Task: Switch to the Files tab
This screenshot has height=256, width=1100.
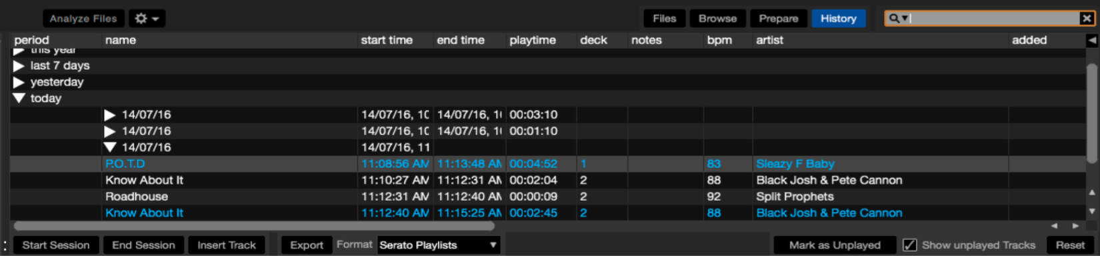Action: click(x=664, y=19)
